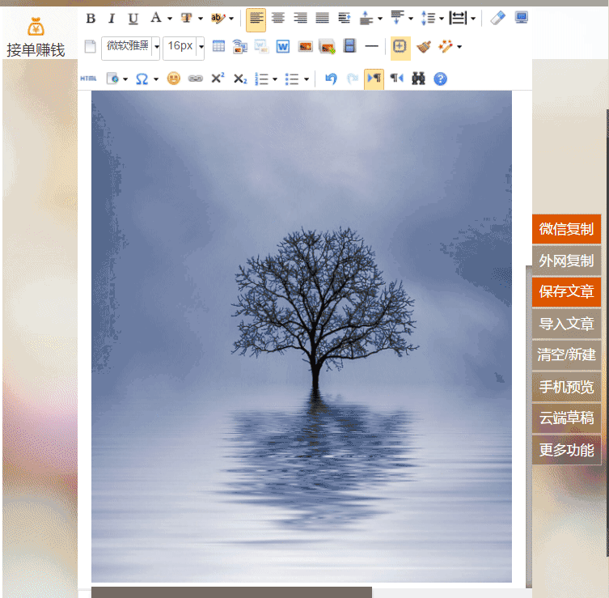Apply text shadow effect T icon
Image resolution: width=609 pixels, height=598 pixels.
tap(187, 18)
